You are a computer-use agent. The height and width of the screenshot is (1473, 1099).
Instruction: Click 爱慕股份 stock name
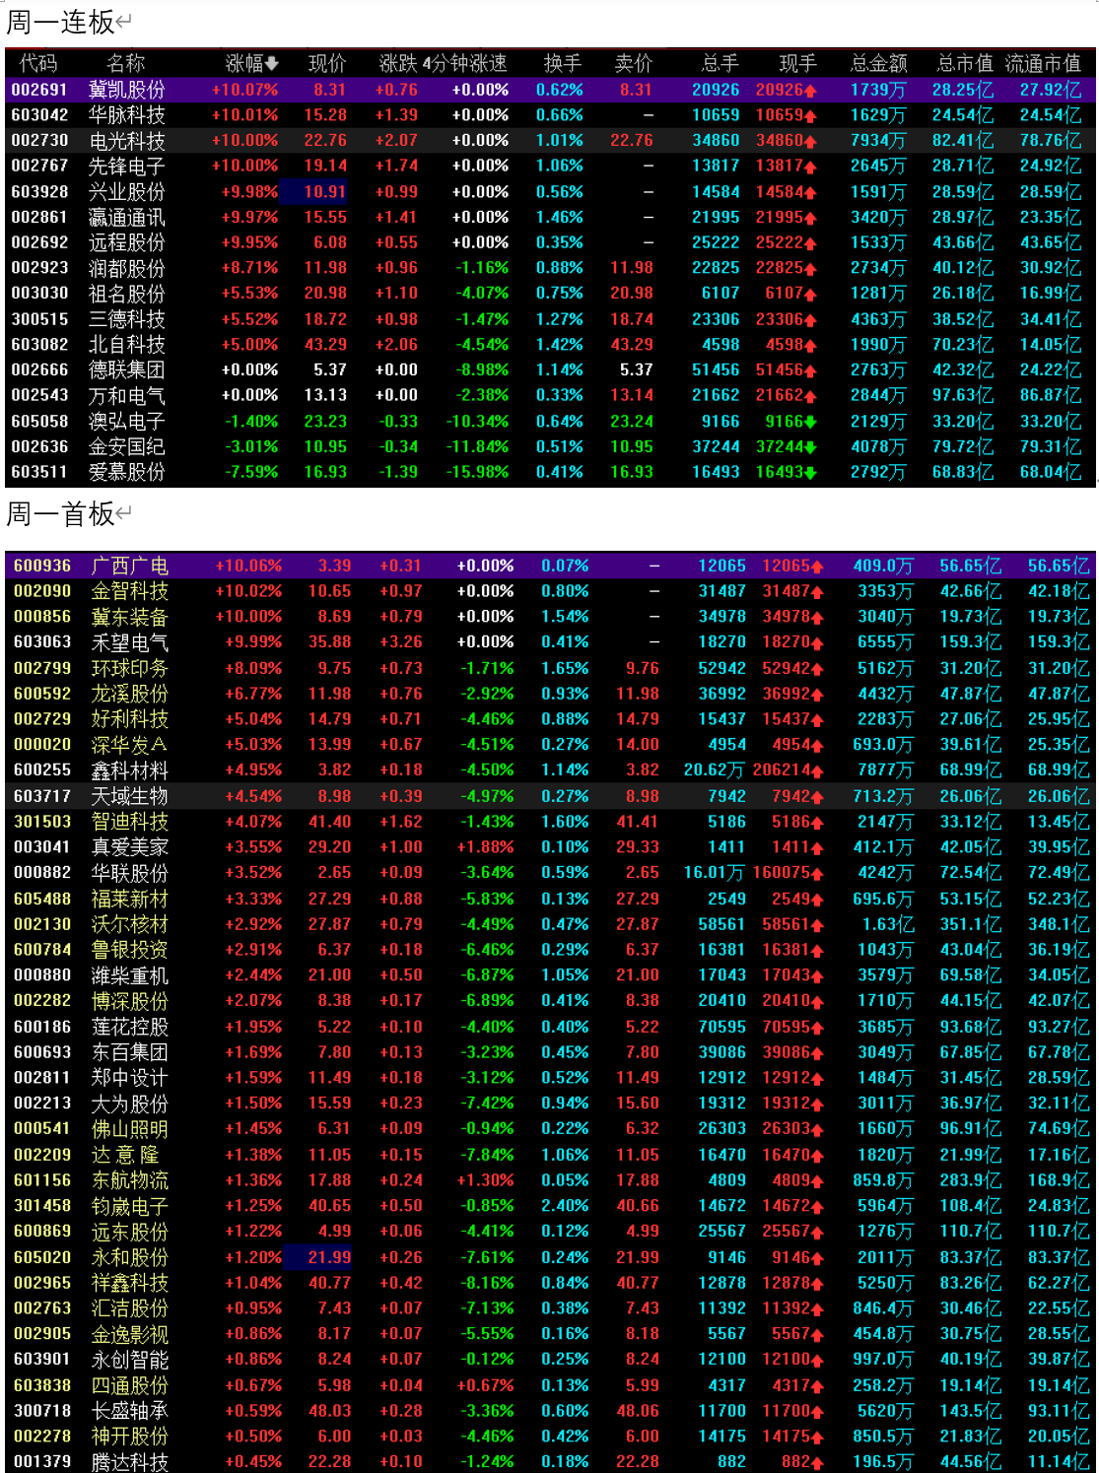(127, 472)
